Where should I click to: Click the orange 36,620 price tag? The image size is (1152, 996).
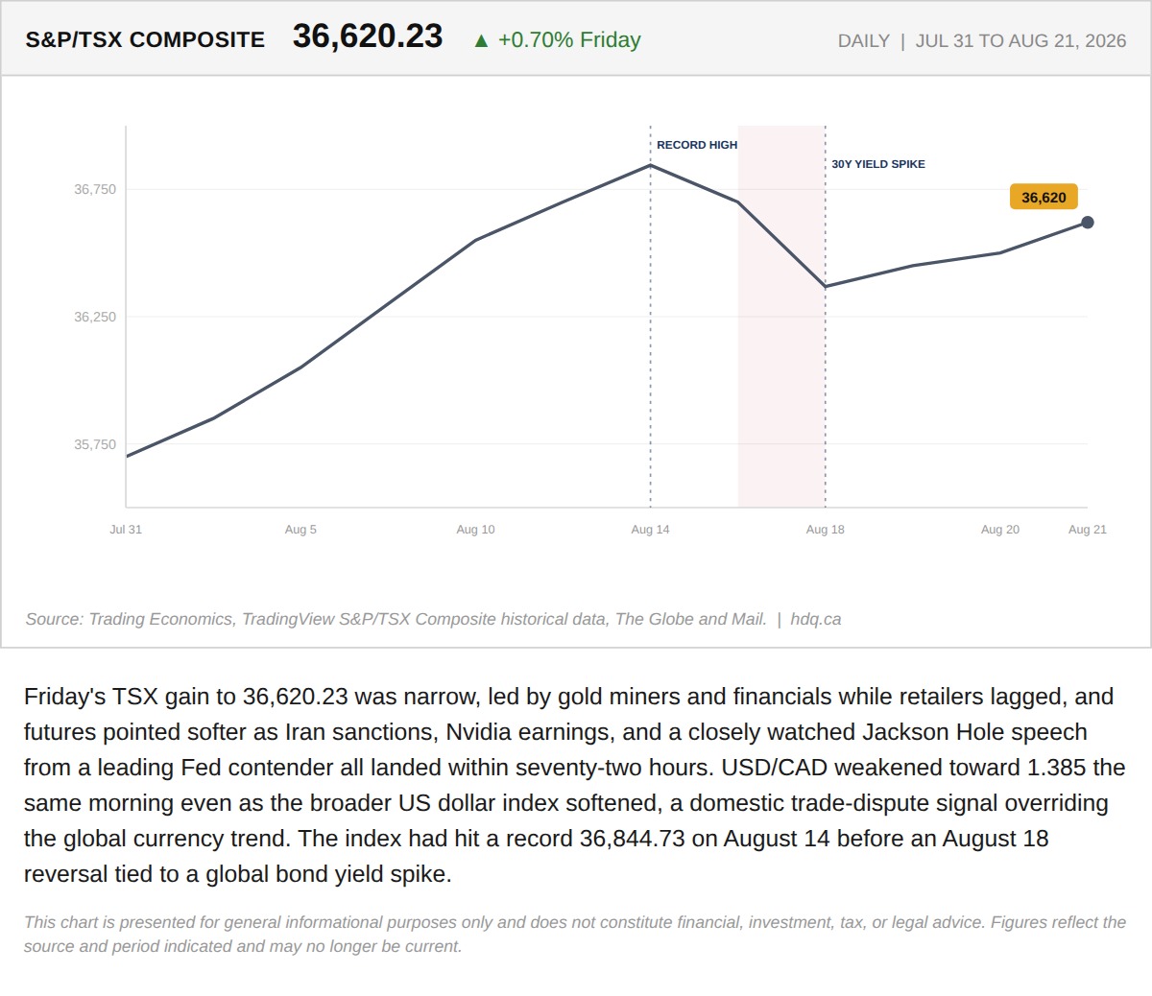coord(1044,197)
